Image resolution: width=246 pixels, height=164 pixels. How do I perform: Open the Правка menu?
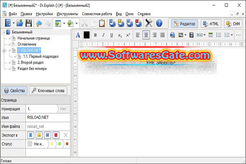point(26,14)
